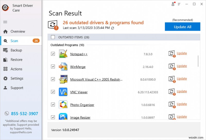Click the Support person icon
This screenshot has width=206, height=140.
coord(5,88)
